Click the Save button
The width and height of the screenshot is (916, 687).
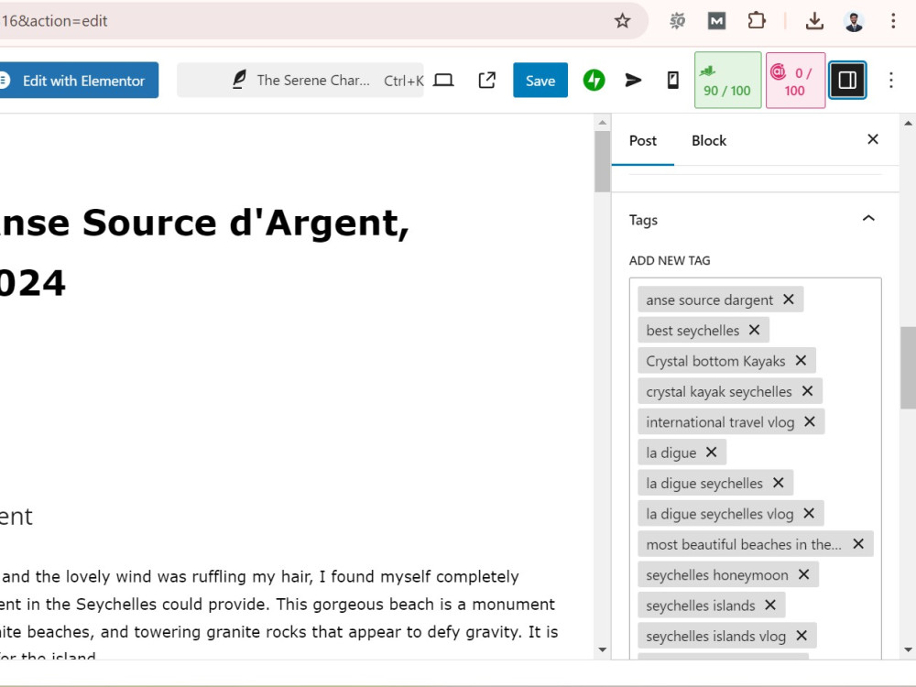[540, 80]
